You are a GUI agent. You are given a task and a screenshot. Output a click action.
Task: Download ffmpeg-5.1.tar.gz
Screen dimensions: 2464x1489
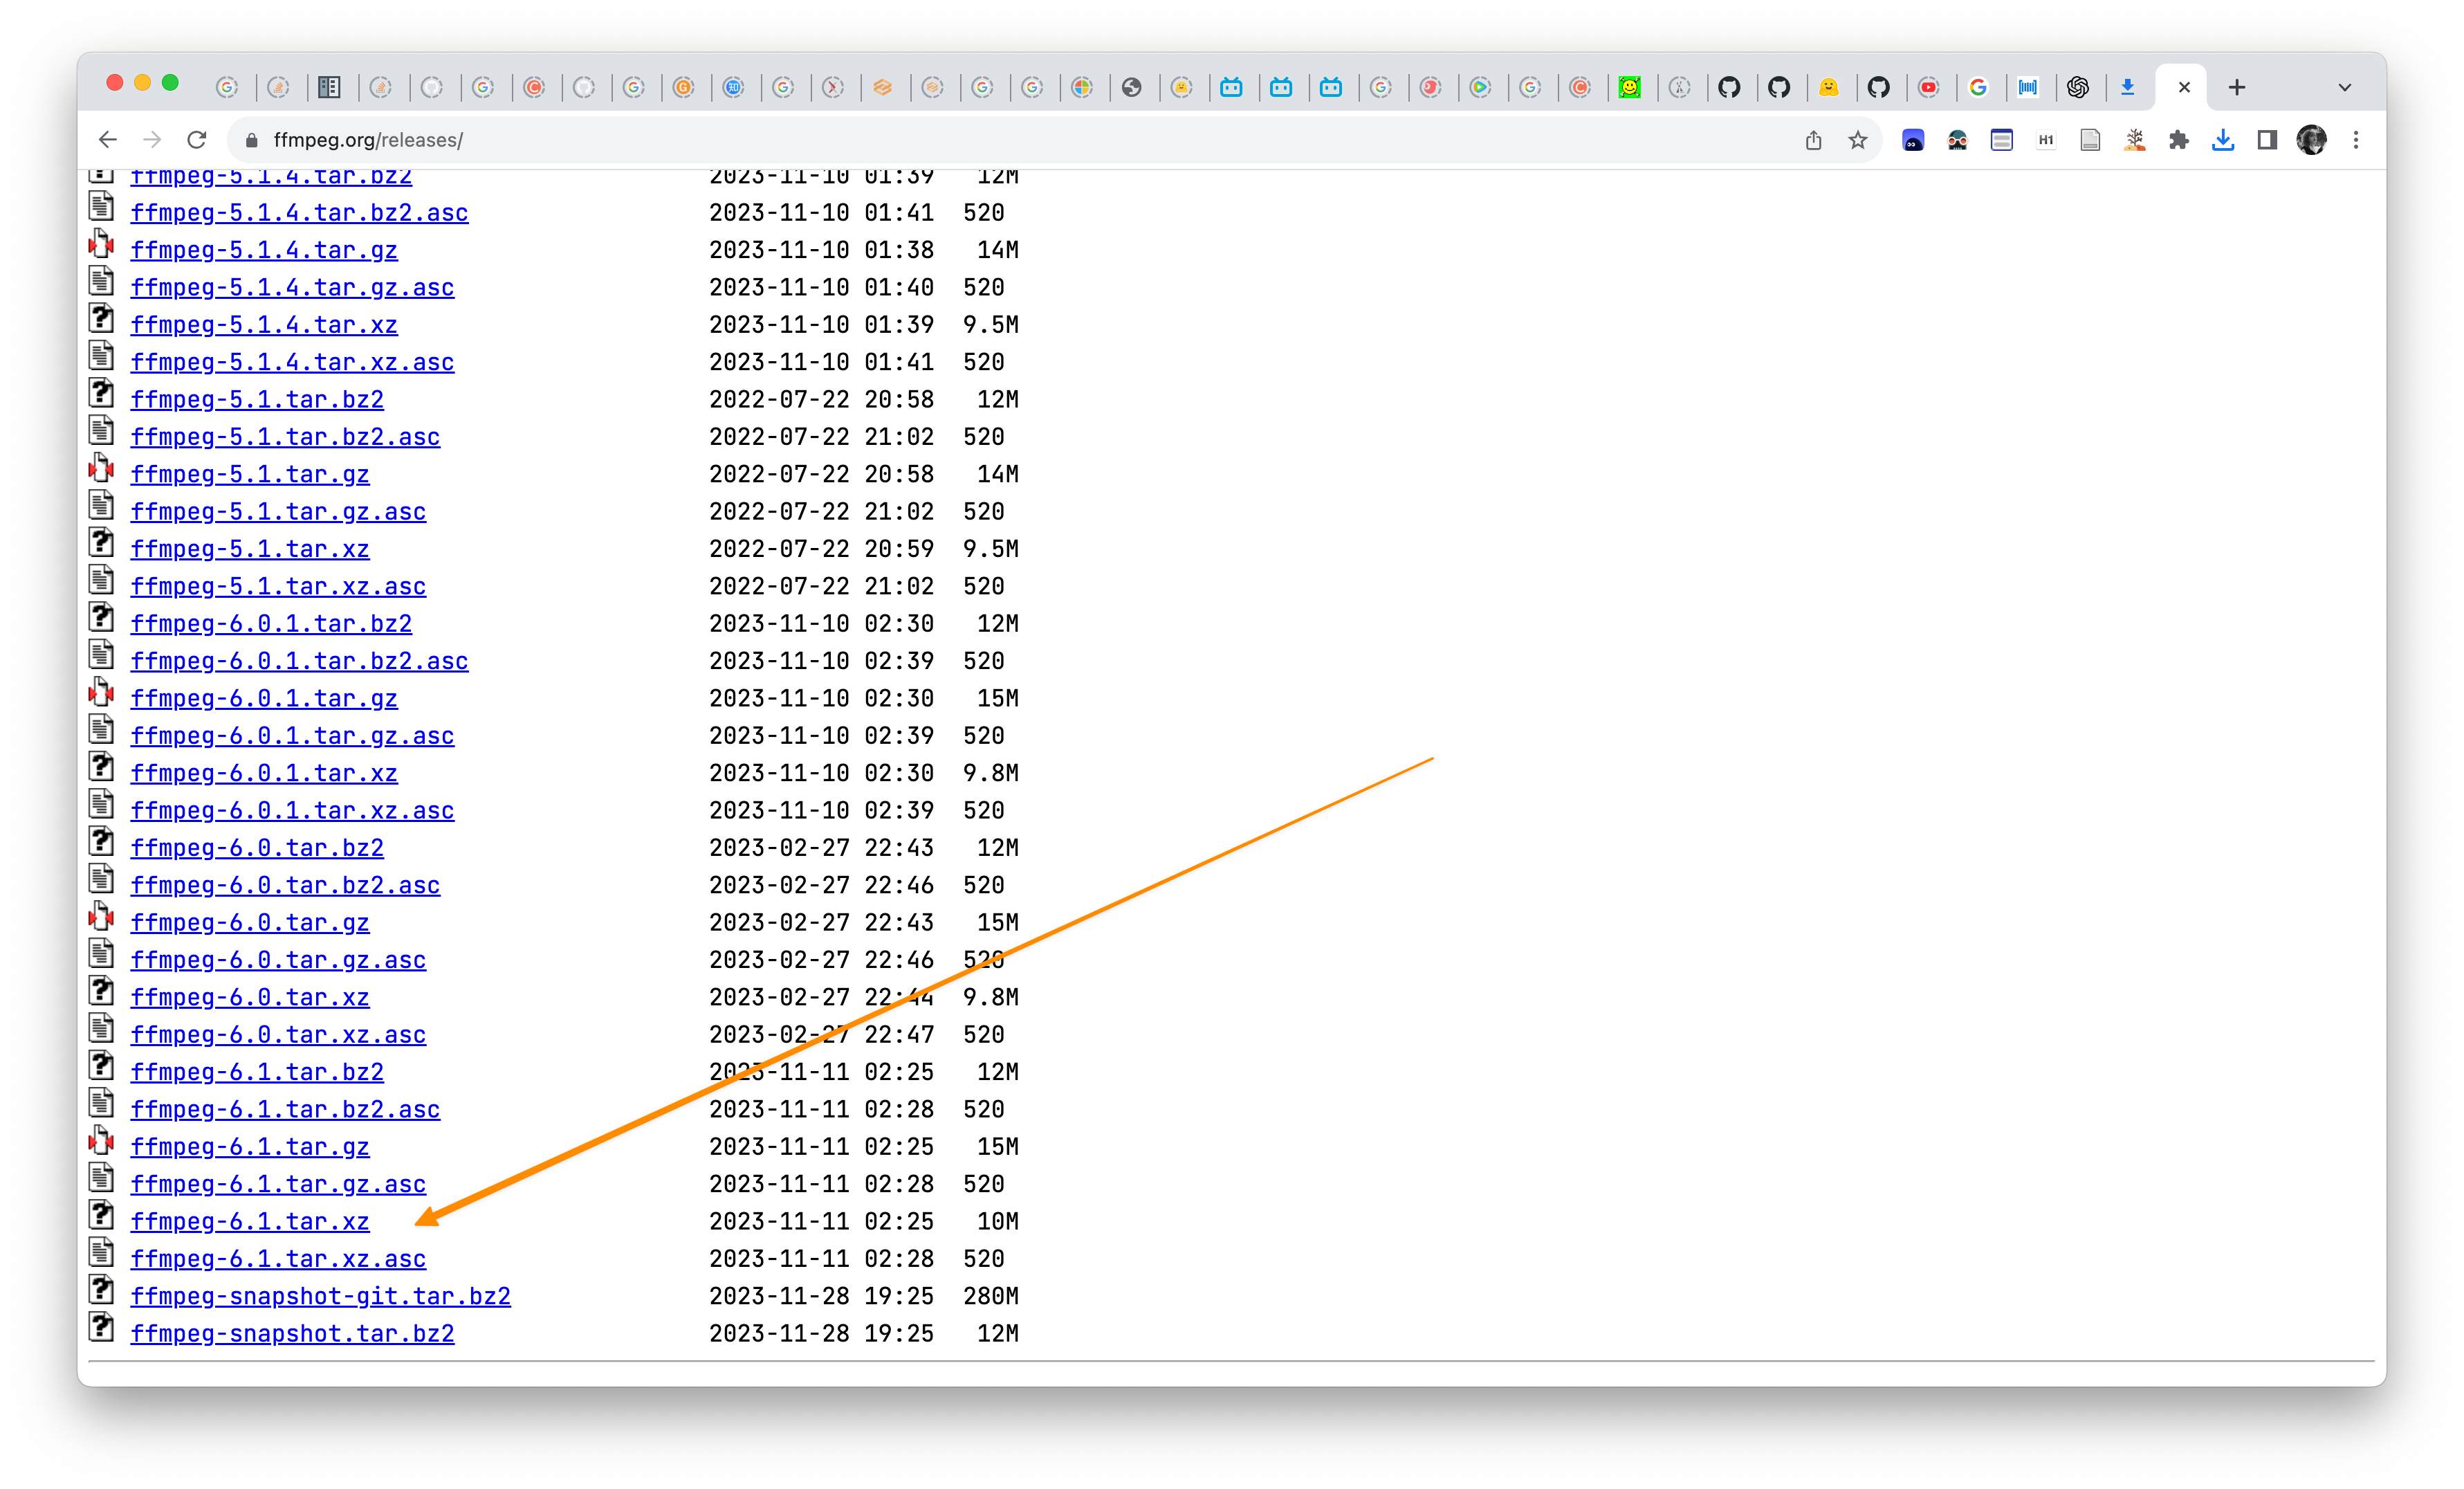[250, 475]
